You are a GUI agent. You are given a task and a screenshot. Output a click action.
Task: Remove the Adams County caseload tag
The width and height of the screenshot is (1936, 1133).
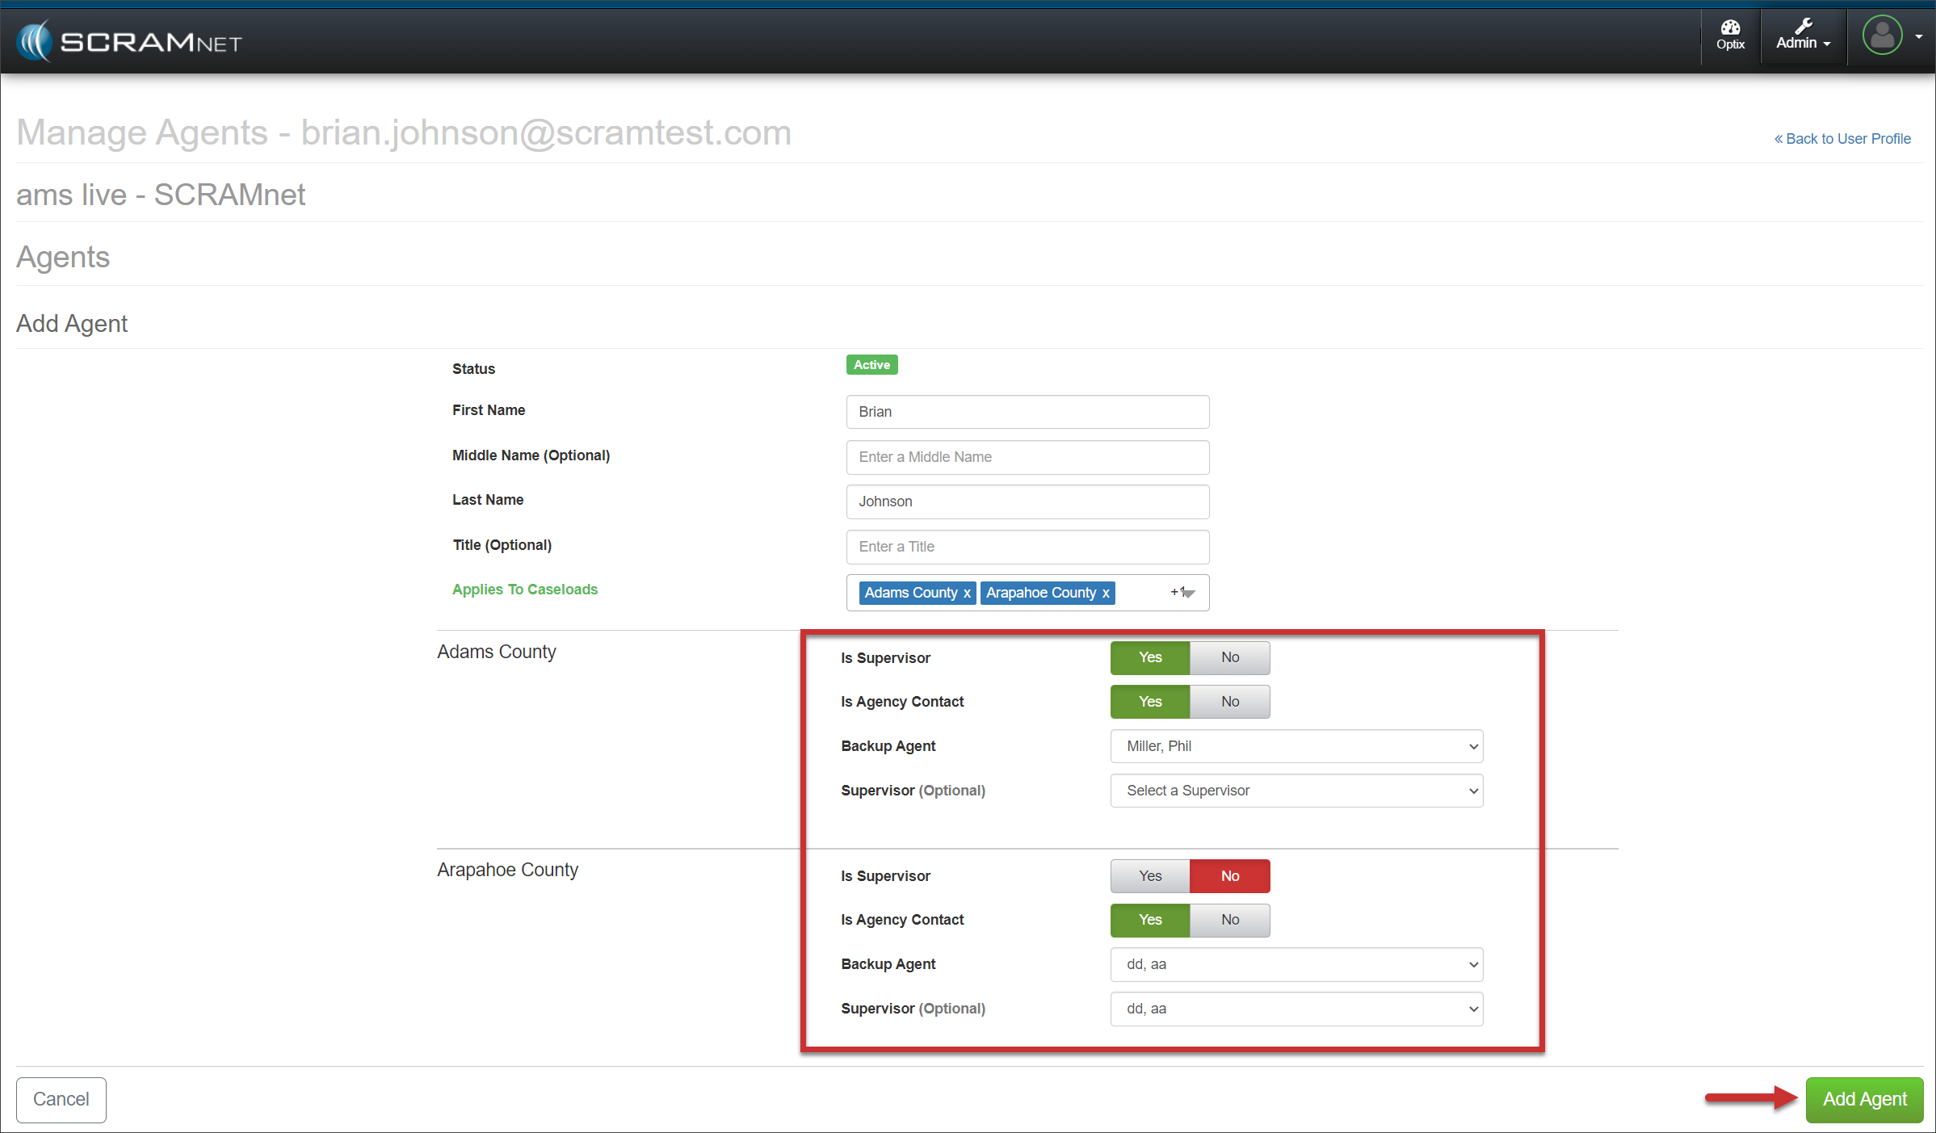967,593
